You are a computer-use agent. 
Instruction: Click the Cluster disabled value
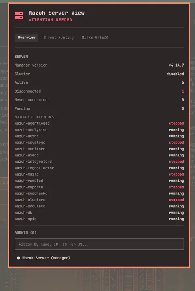[175, 74]
